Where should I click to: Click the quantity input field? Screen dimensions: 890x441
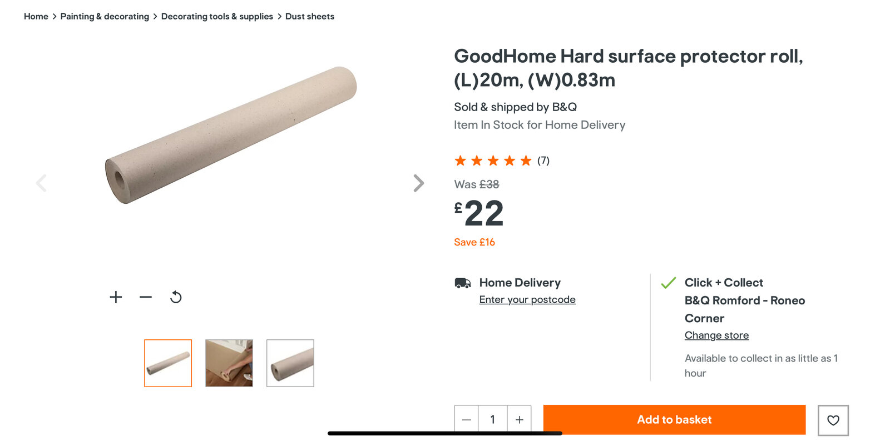point(492,420)
